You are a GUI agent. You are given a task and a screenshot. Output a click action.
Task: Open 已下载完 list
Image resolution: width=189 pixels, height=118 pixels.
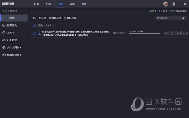[14, 25]
